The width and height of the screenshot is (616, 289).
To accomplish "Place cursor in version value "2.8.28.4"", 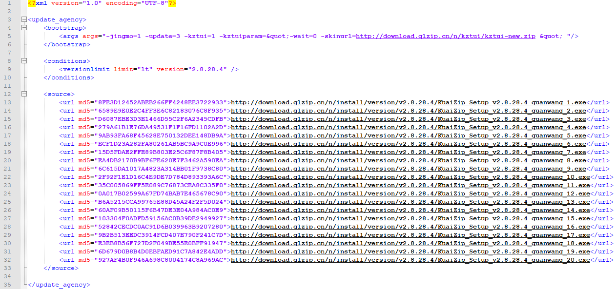I will click(207, 69).
